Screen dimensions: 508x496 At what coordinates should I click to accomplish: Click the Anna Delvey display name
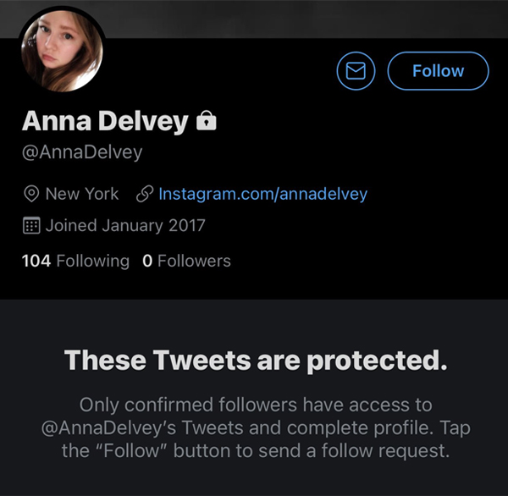tap(104, 122)
